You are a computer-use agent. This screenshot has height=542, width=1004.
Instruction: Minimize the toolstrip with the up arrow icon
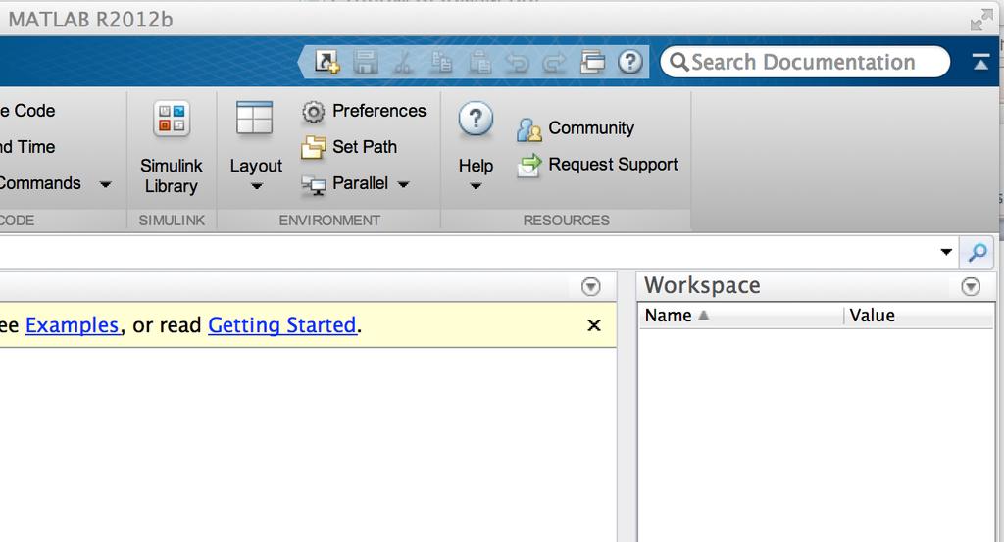980,62
